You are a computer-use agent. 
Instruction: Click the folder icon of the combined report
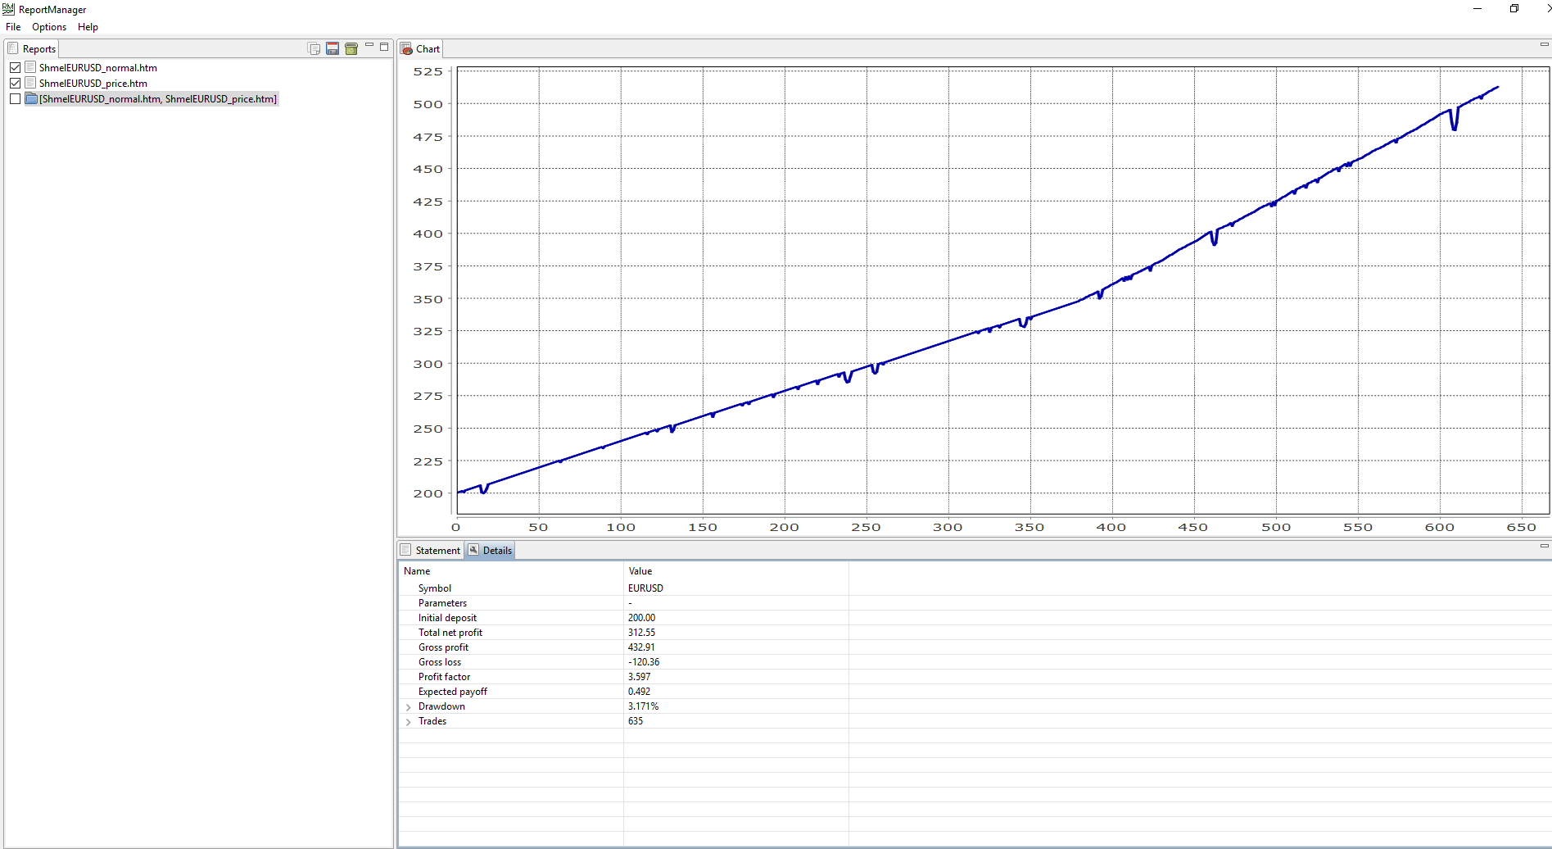click(31, 98)
